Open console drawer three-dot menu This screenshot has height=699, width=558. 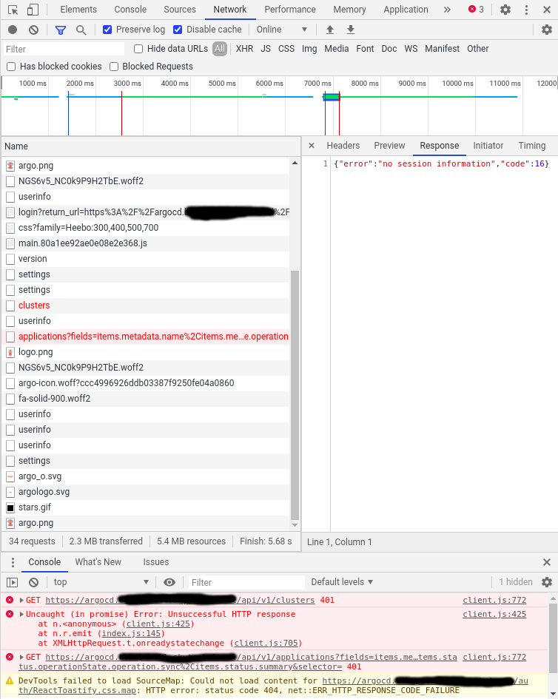13,561
